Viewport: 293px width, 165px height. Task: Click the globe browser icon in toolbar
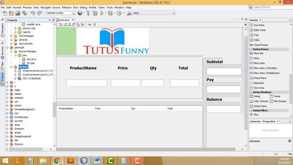coord(80,13)
